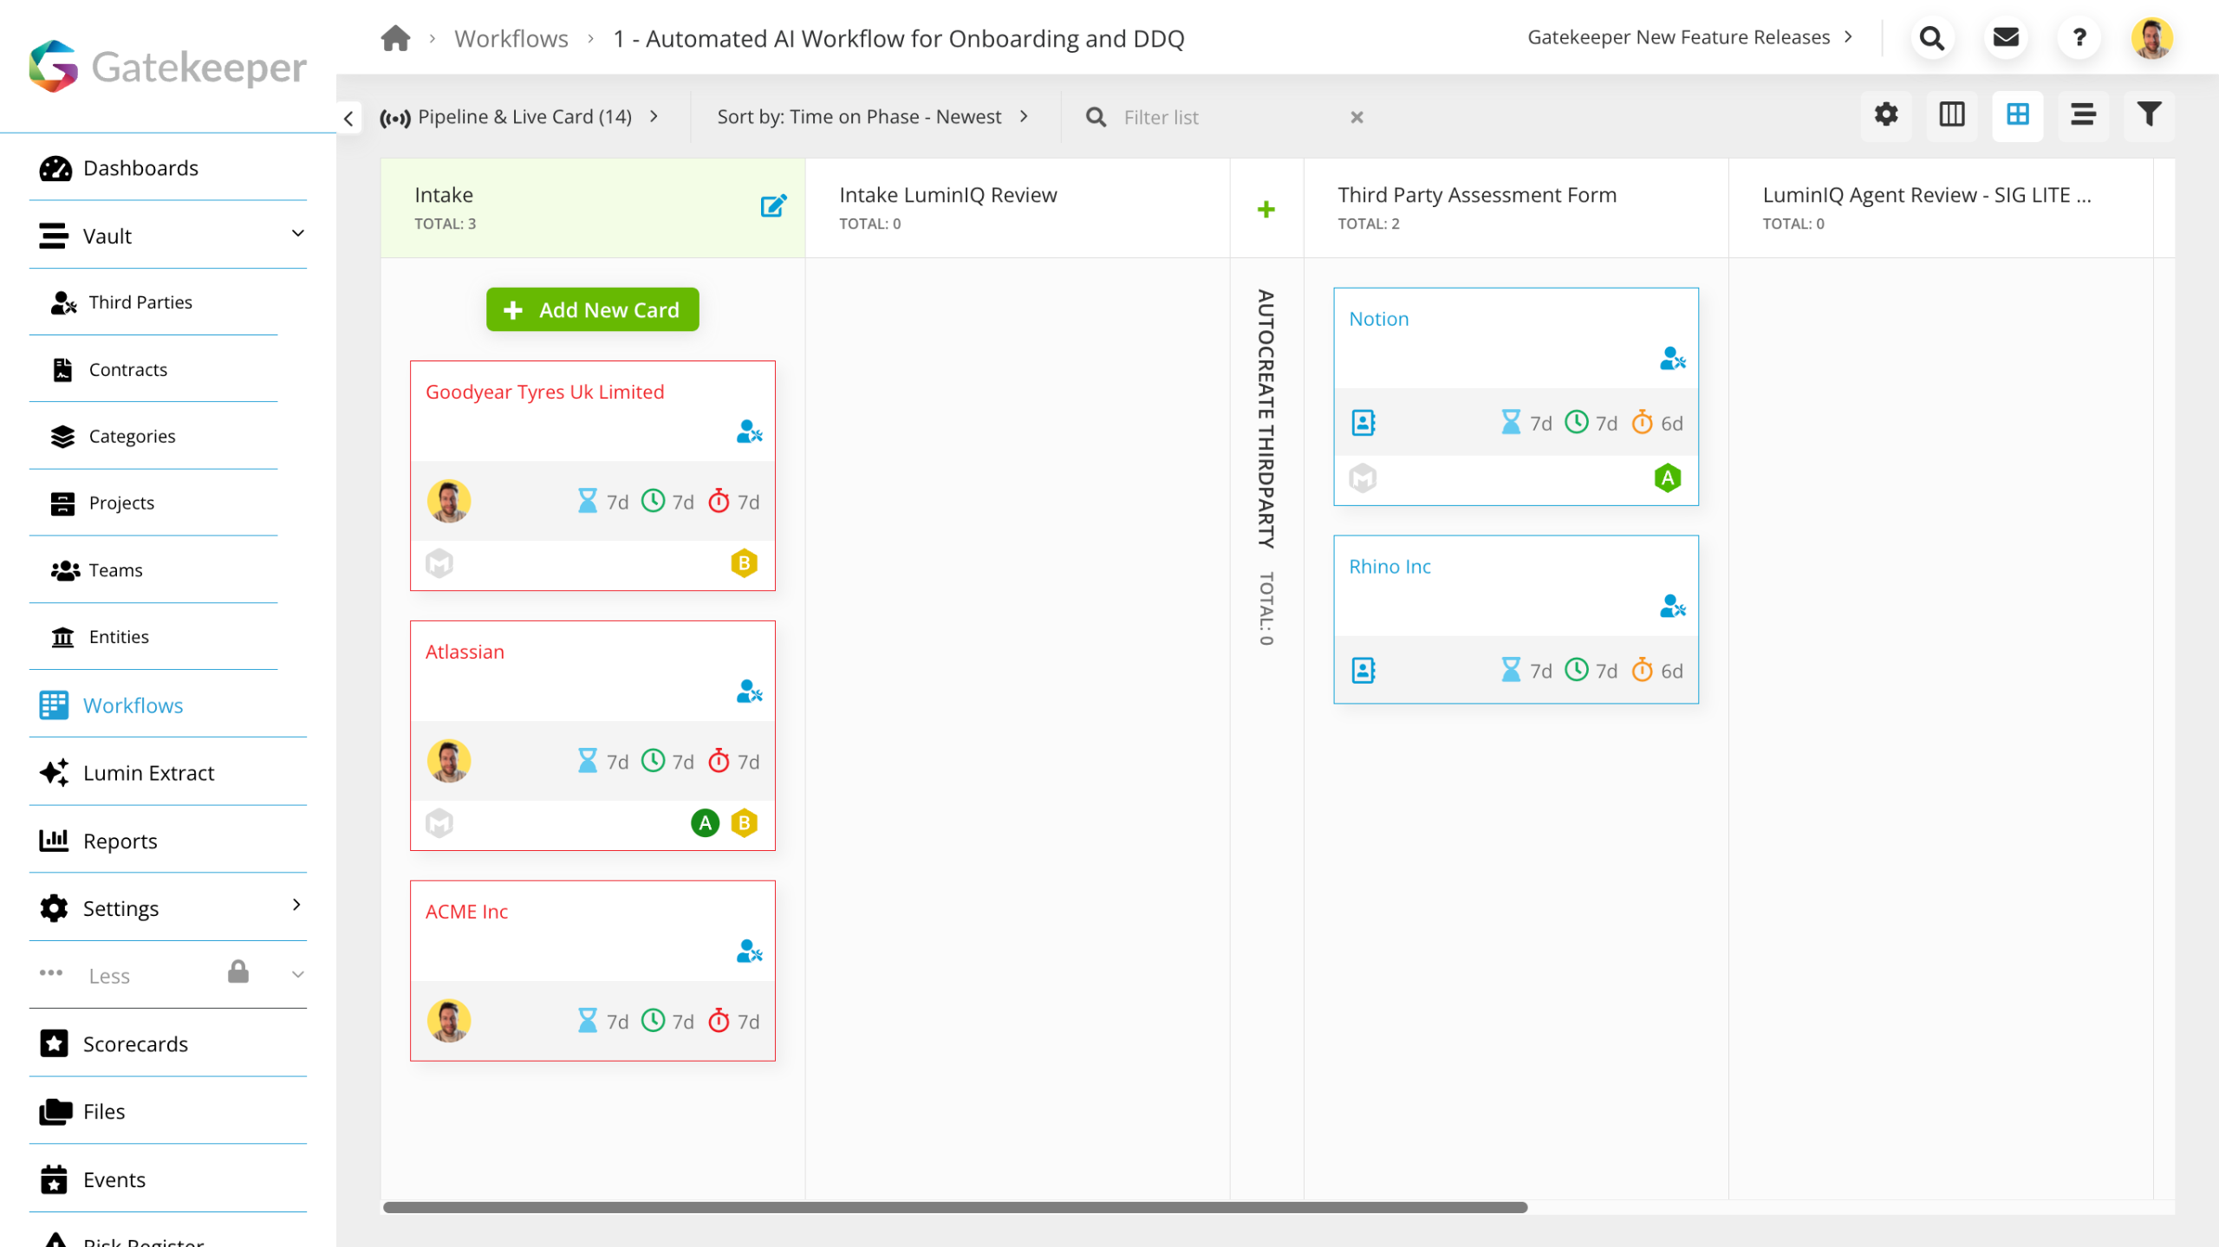Open the global search magnifier icon
Viewport: 2219px width, 1247px height.
pyautogui.click(x=1931, y=38)
